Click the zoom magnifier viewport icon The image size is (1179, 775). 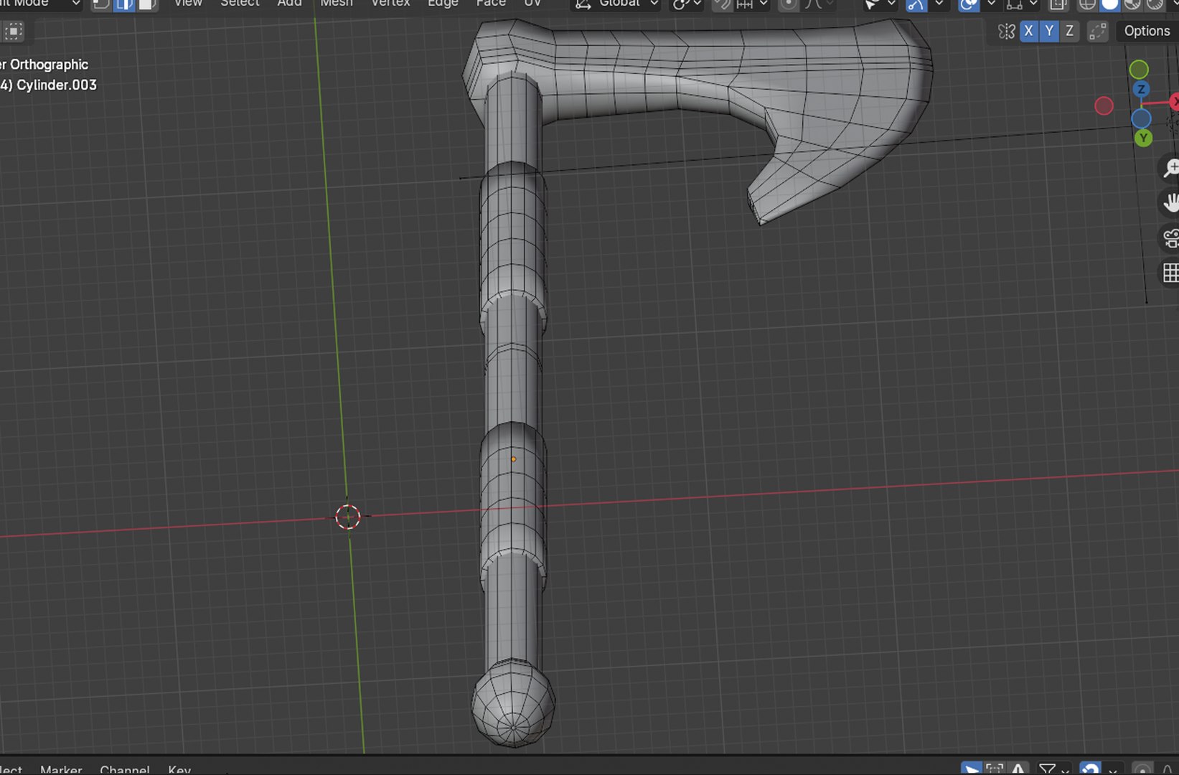click(x=1170, y=169)
